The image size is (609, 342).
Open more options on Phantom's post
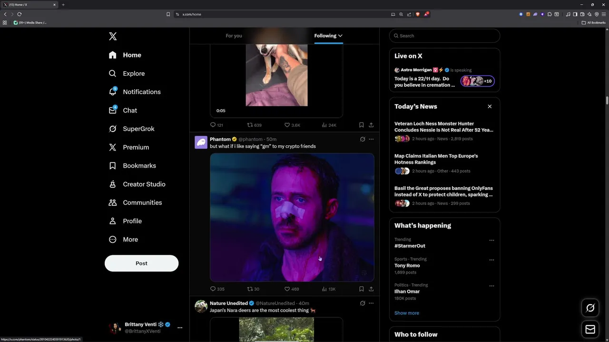371,139
